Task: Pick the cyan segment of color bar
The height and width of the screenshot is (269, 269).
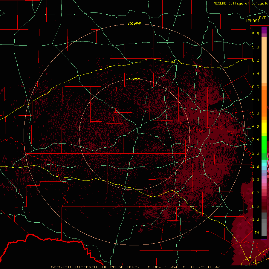Action: point(264,164)
